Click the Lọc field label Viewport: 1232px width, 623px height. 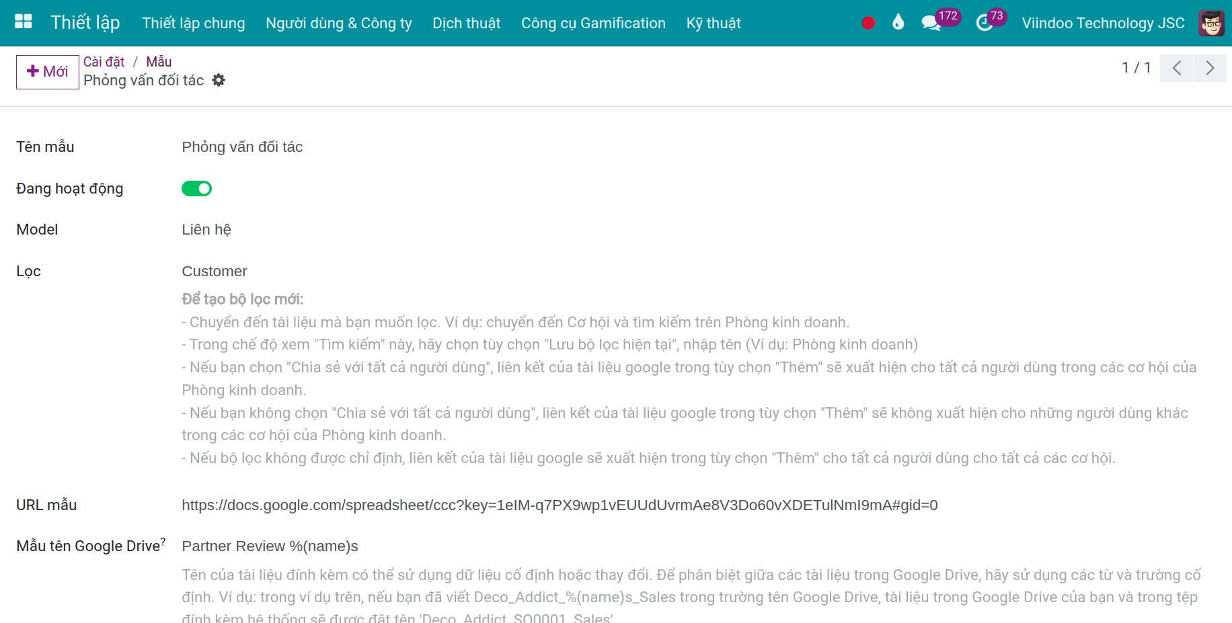tap(28, 272)
